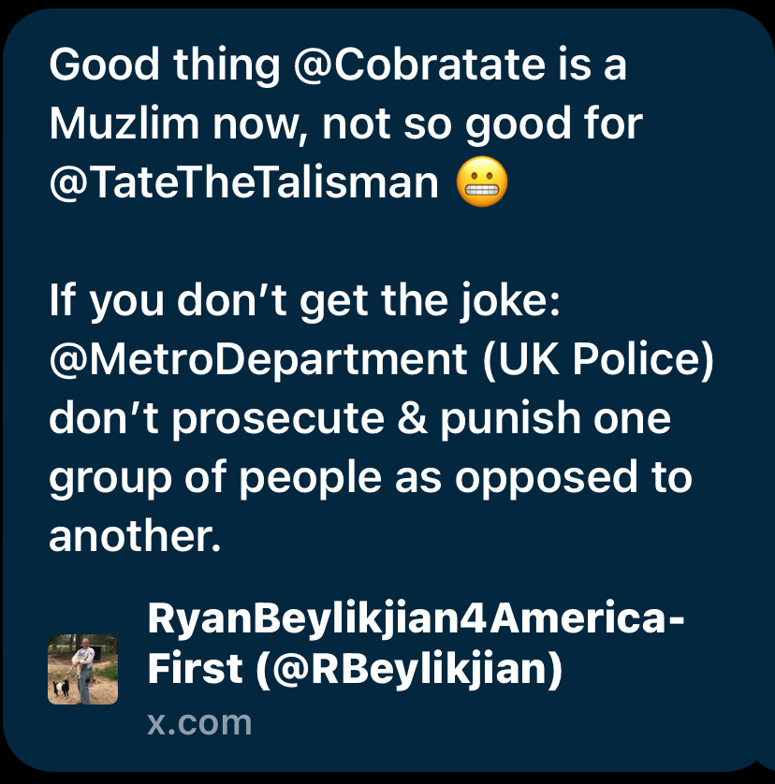The width and height of the screenshot is (775, 784).
Task: Click the "group of people as opposed to" line
Action: click(371, 477)
